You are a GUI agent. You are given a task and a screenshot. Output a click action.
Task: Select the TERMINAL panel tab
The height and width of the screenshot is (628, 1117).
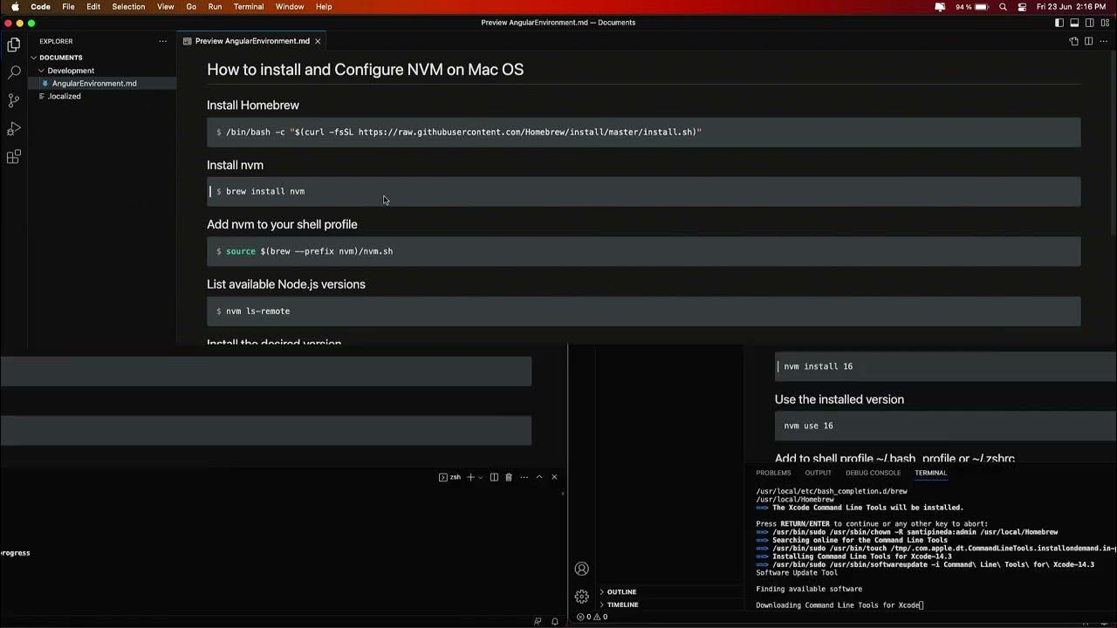click(930, 473)
